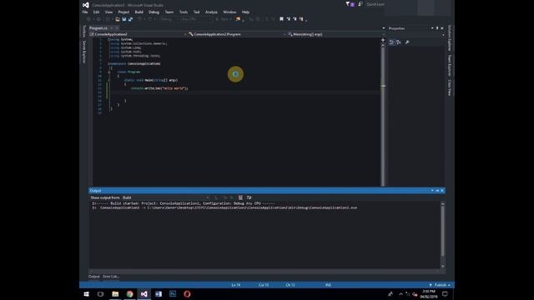This screenshot has height=300, width=534.
Task: Click the Alphabetical sort icon in Properties
Action: tap(399, 42)
